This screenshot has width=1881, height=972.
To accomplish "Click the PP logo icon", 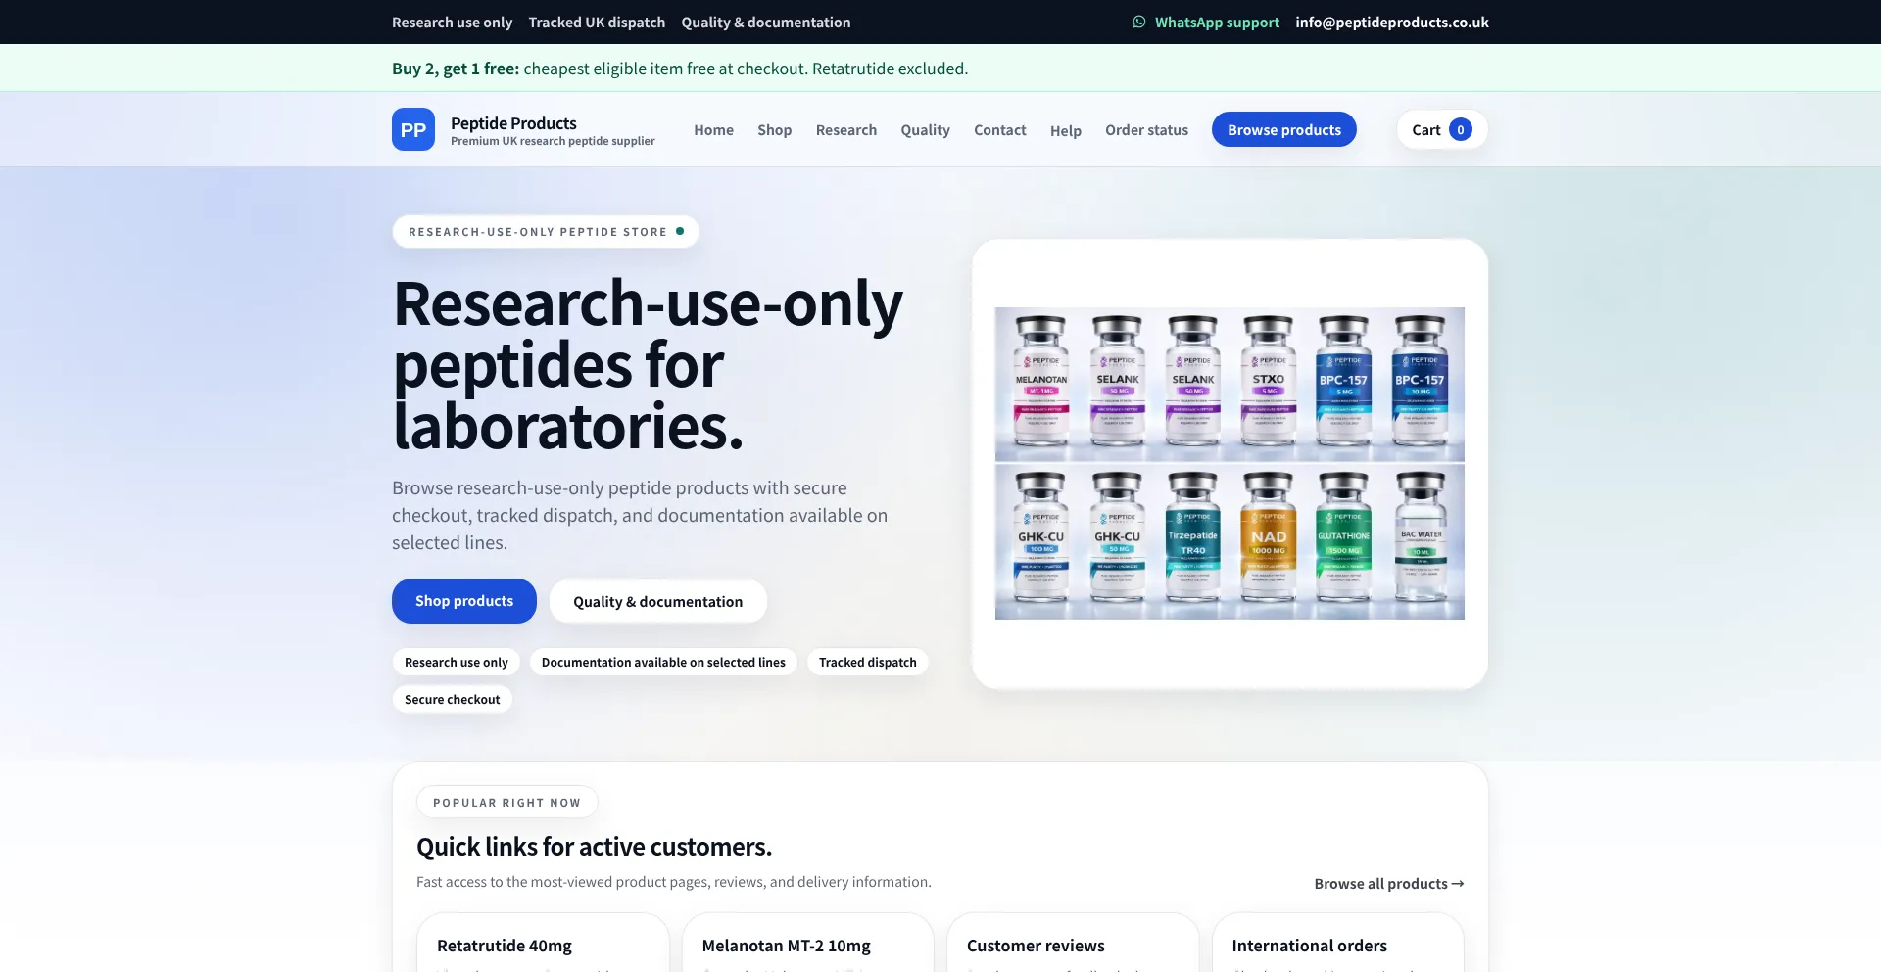I will point(413,129).
